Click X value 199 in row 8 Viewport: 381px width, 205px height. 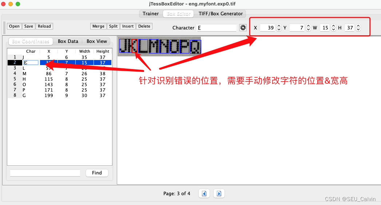(x=49, y=95)
